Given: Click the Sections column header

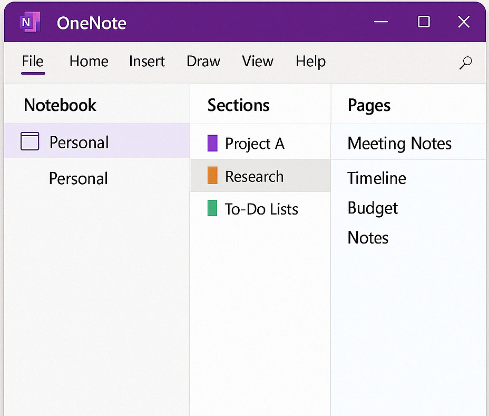Looking at the screenshot, I should (239, 105).
